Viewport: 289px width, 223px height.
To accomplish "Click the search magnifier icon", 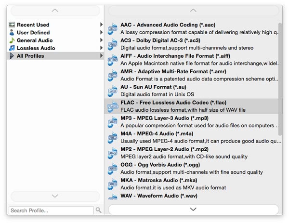I will click(x=99, y=210).
